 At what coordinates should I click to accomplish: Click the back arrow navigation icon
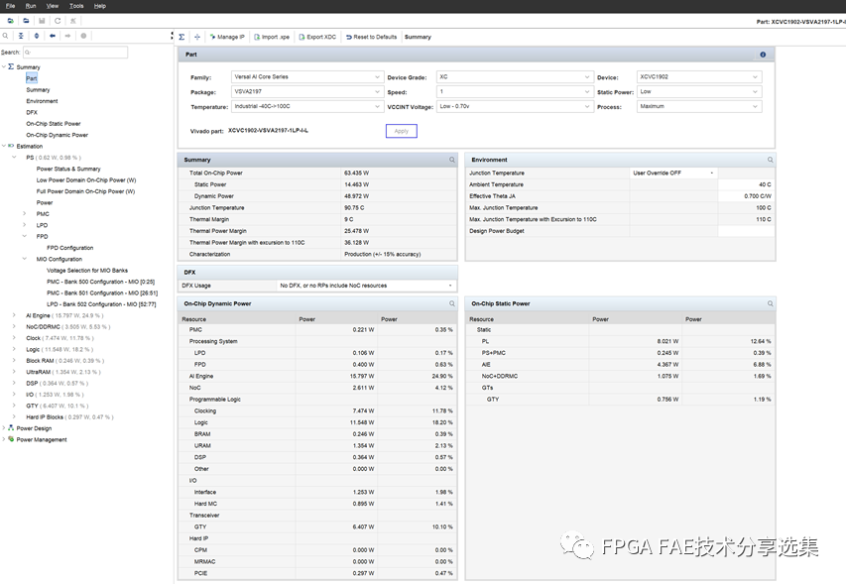pos(53,36)
